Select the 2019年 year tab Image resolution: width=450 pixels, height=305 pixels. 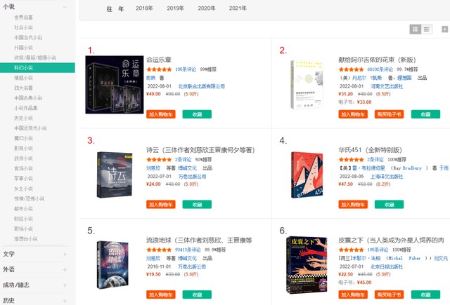[x=175, y=8]
